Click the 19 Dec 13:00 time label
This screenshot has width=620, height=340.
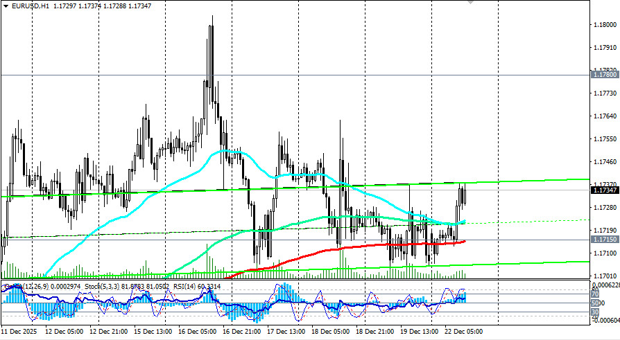(x=419, y=331)
